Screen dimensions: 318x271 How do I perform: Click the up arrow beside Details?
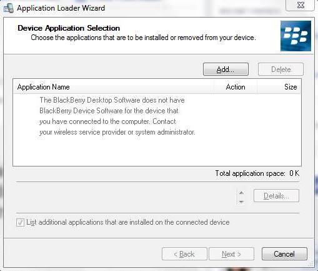241,193
